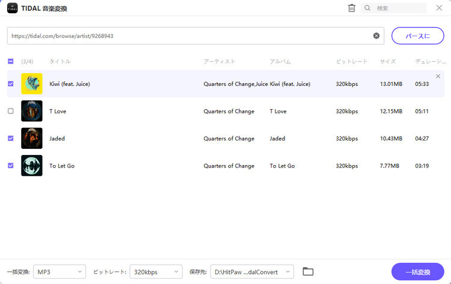The width and height of the screenshot is (451, 284).
Task: Click the 一括変換 convert all button
Action: [418, 271]
